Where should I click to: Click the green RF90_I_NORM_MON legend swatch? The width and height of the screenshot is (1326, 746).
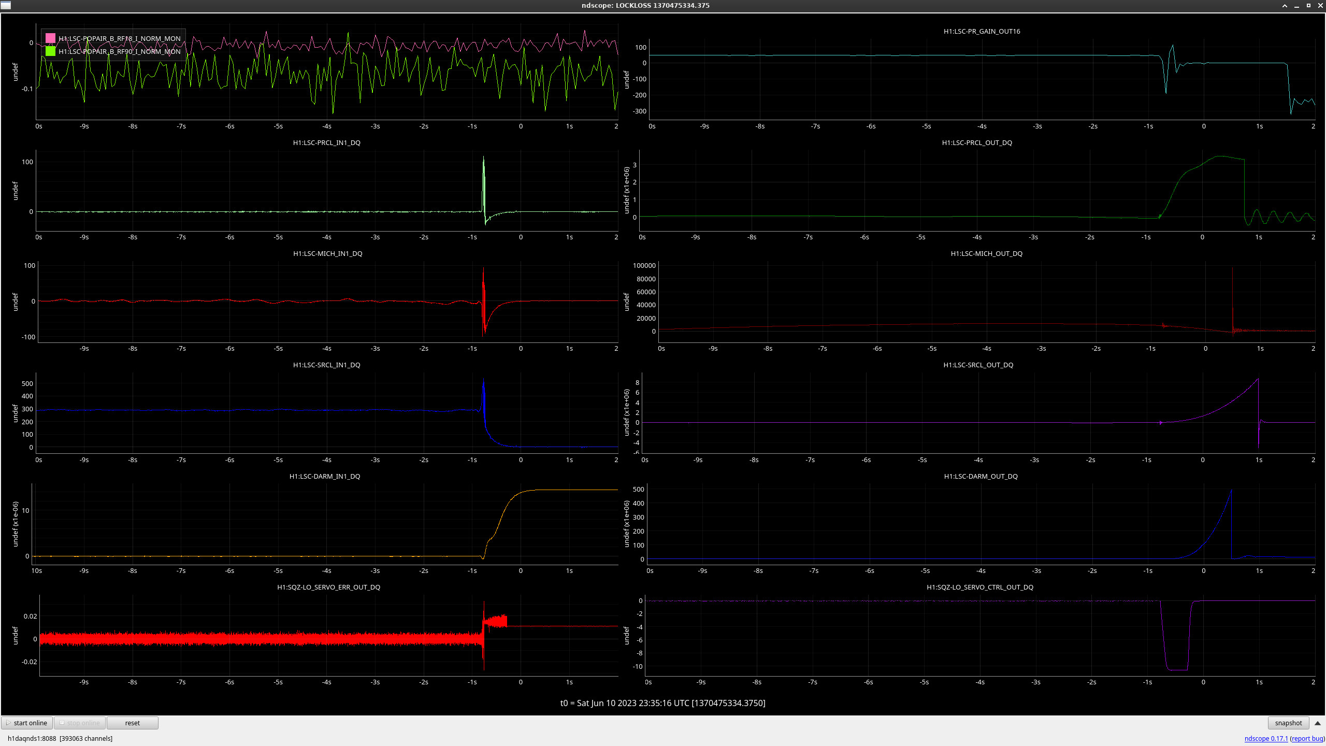pyautogui.click(x=50, y=51)
